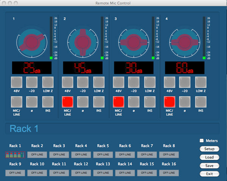Enable 48V phantom power on channel 1
This screenshot has width=227, height=181.
(17, 82)
